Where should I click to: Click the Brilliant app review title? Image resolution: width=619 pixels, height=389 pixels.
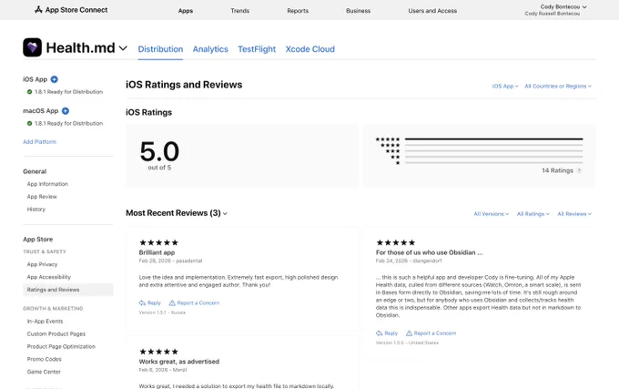click(157, 252)
